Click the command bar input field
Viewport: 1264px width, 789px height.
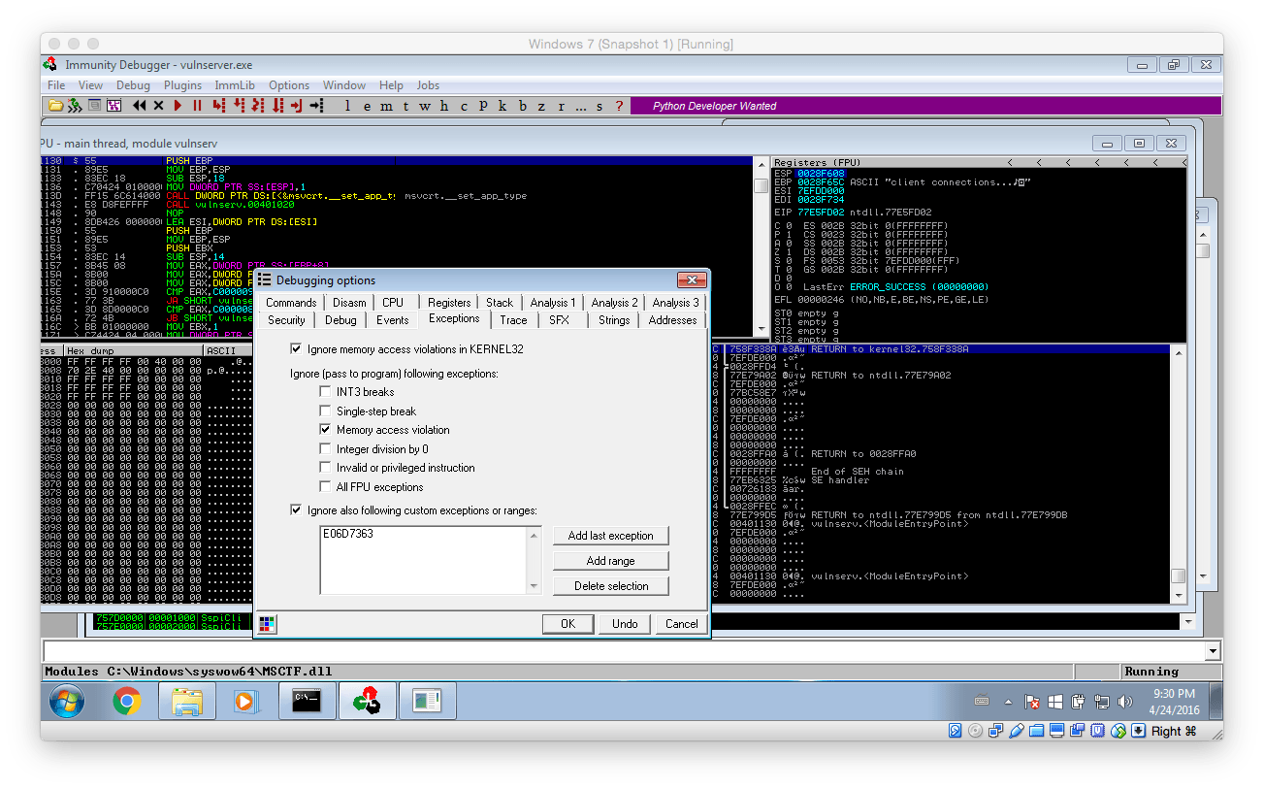tap(623, 651)
